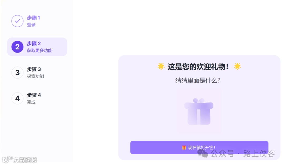
Task: Click the 大数跨境 logo at the bottom left
Action: [19, 159]
